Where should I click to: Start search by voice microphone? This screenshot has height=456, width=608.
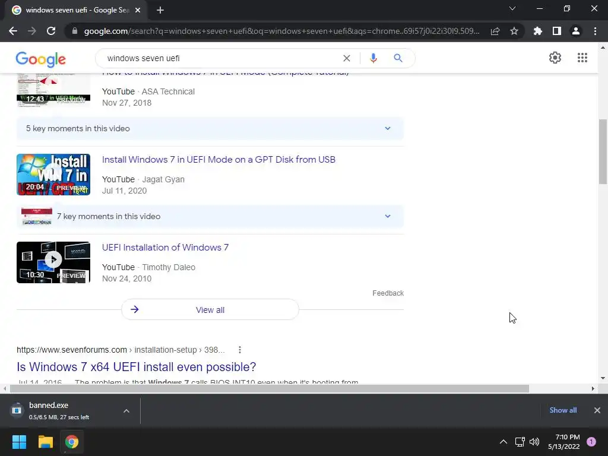373,58
